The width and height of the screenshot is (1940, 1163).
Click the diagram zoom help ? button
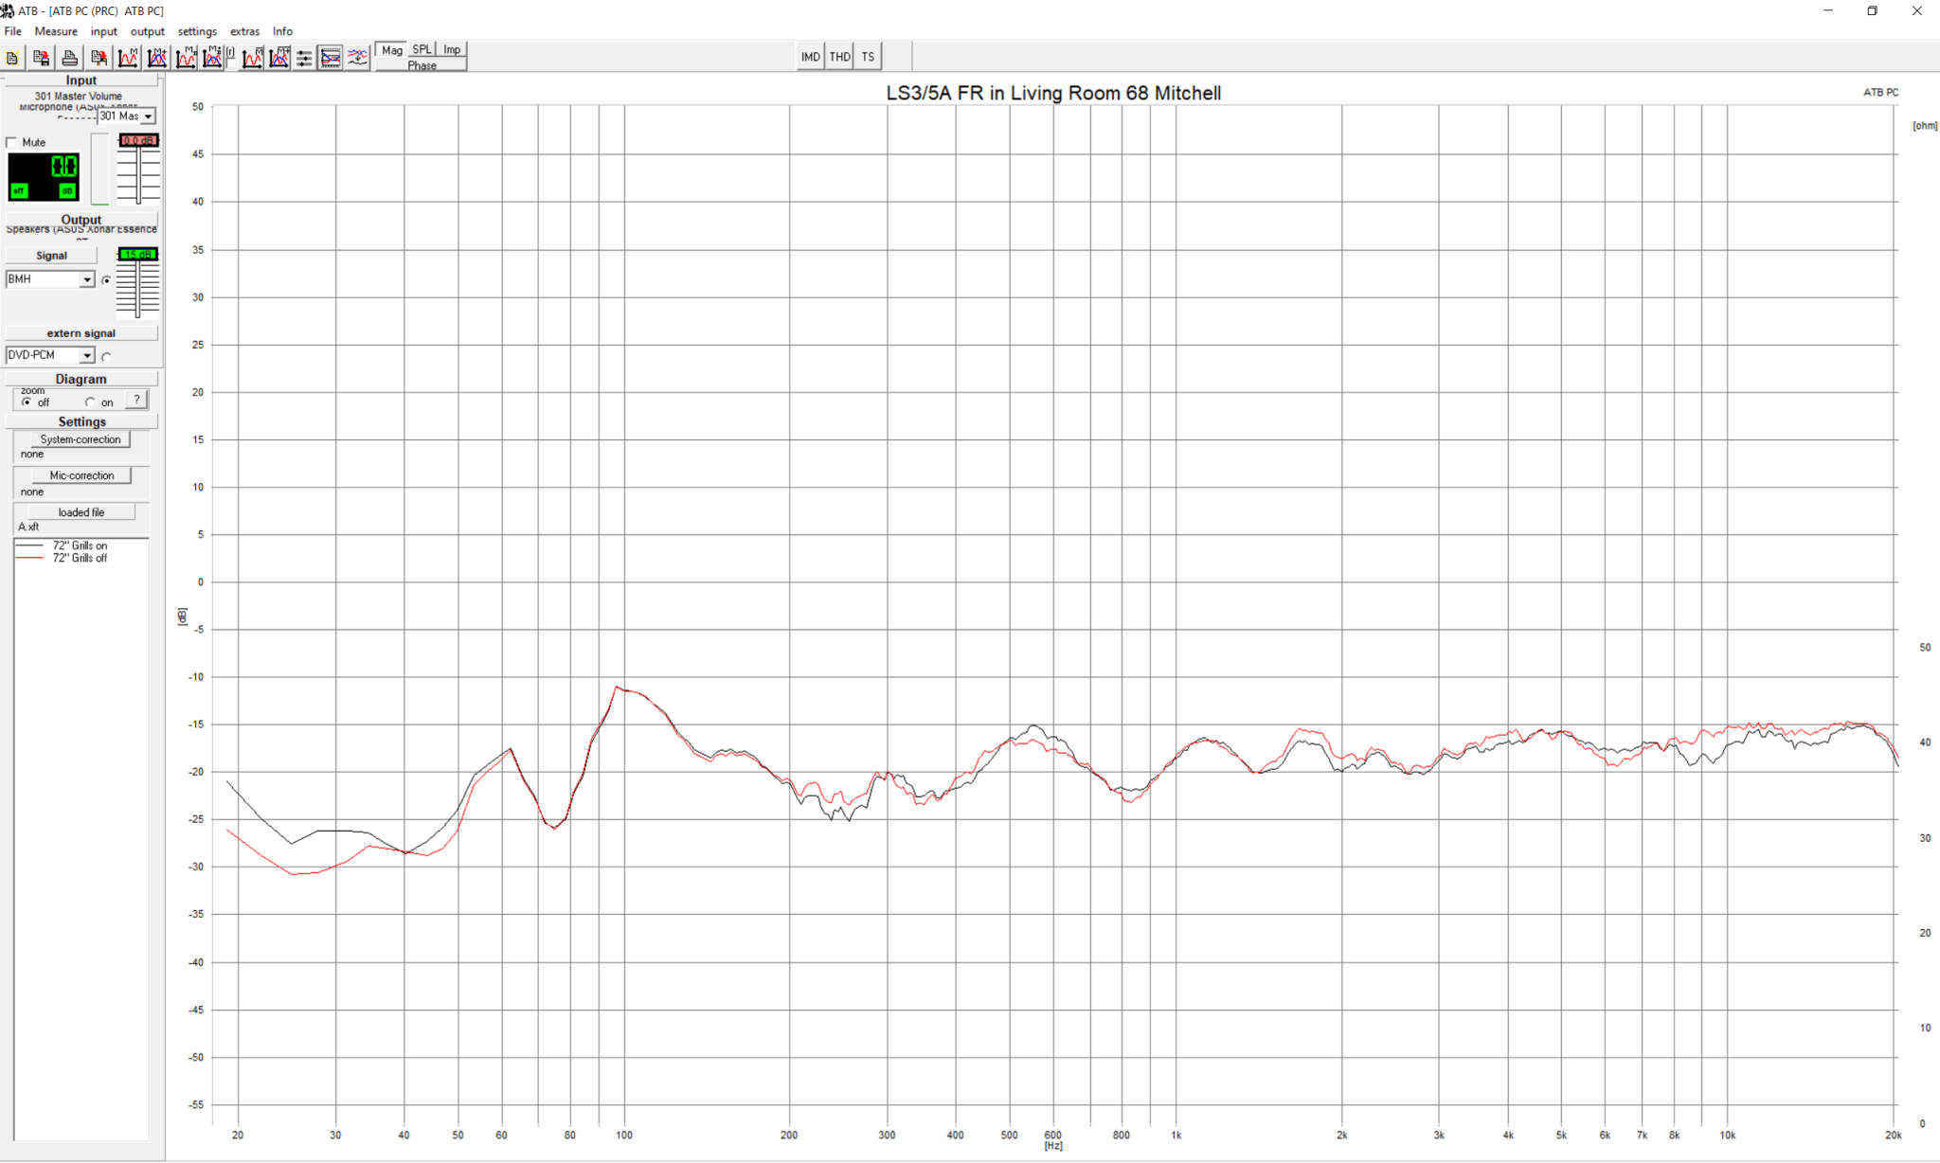click(136, 400)
